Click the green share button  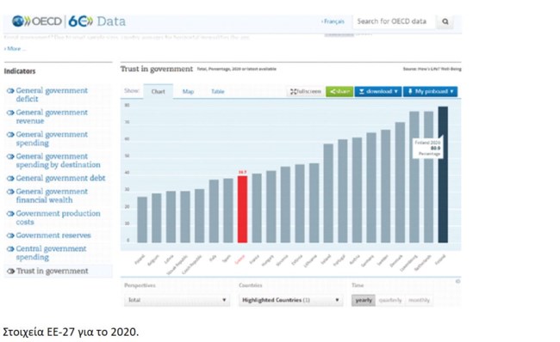pos(339,92)
